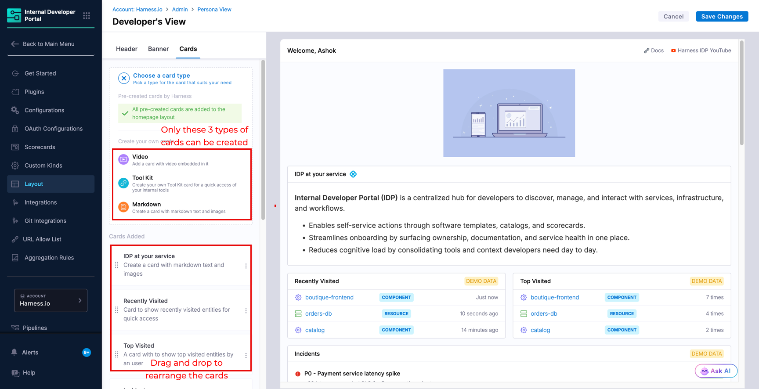The width and height of the screenshot is (759, 389).
Task: Click the red P0 incident alert icon
Action: point(298,374)
